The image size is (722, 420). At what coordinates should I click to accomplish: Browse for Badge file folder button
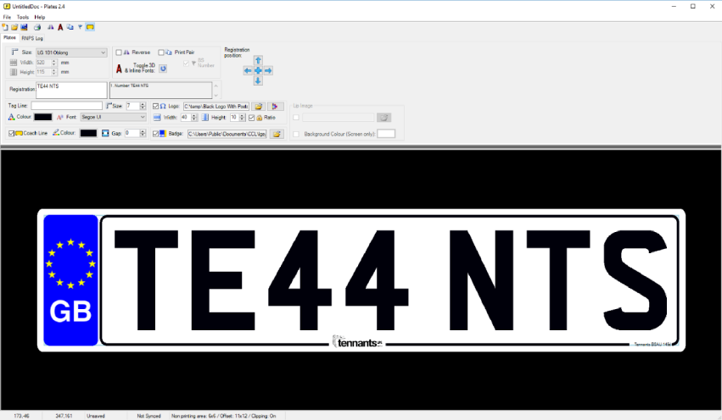coord(277,134)
